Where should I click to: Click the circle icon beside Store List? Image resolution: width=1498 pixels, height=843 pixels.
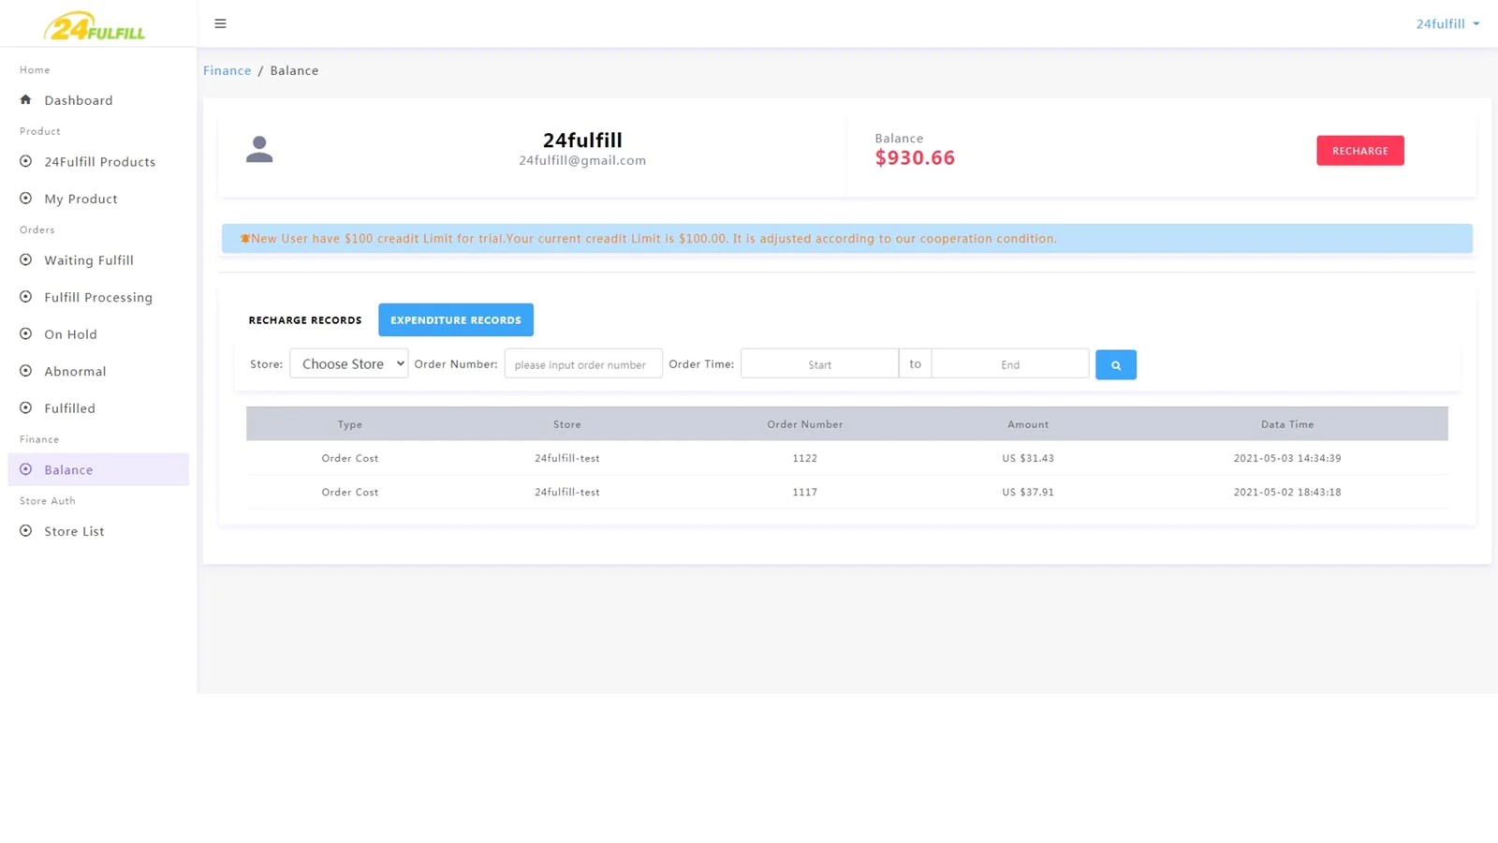tap(26, 530)
